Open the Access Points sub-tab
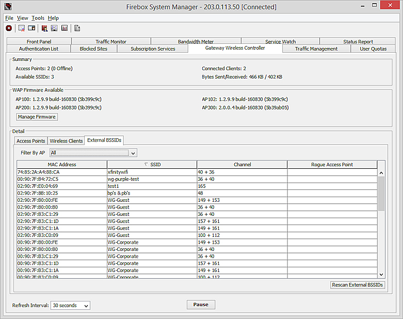The height and width of the screenshot is (319, 403). (31, 141)
